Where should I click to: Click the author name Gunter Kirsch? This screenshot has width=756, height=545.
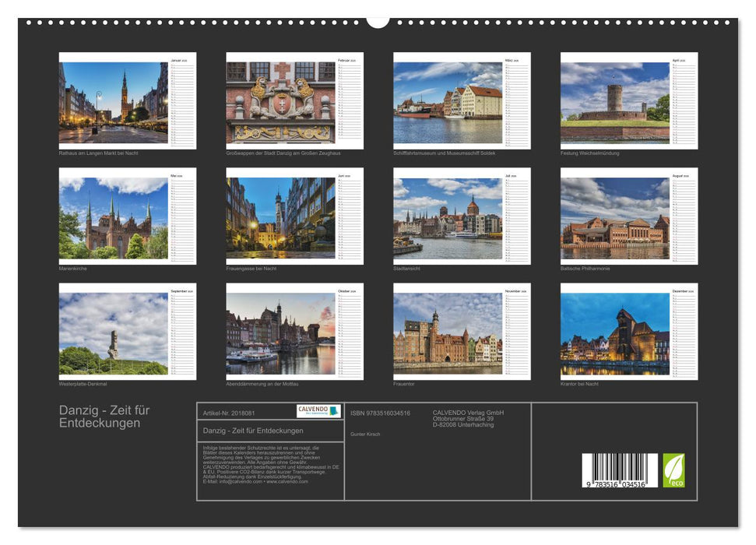[365, 434]
